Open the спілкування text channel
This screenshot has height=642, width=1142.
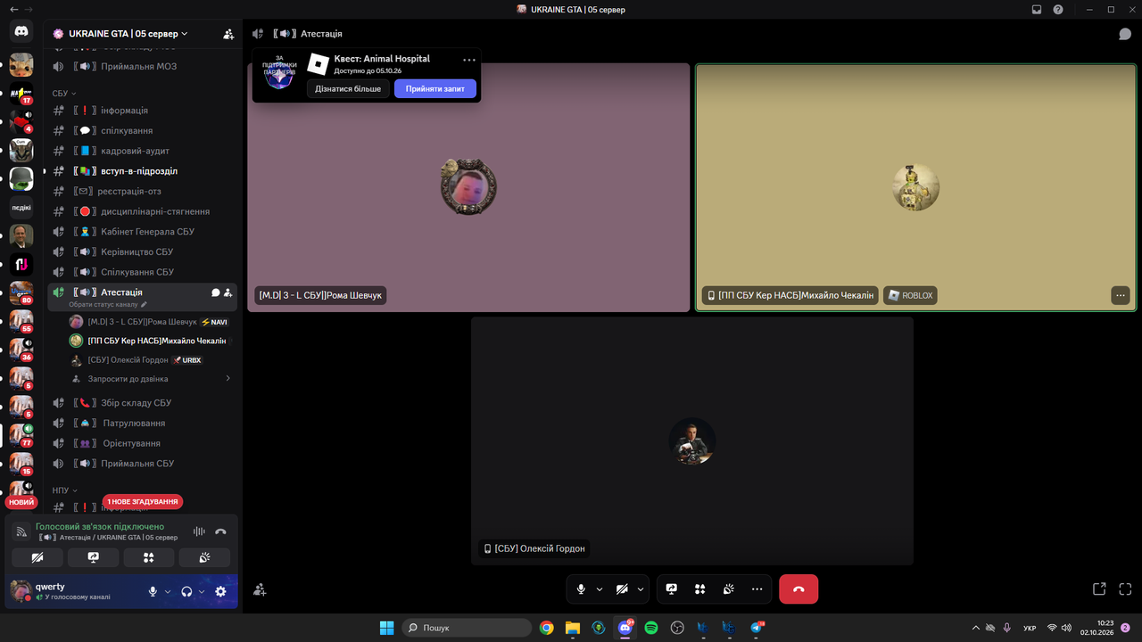click(143, 130)
